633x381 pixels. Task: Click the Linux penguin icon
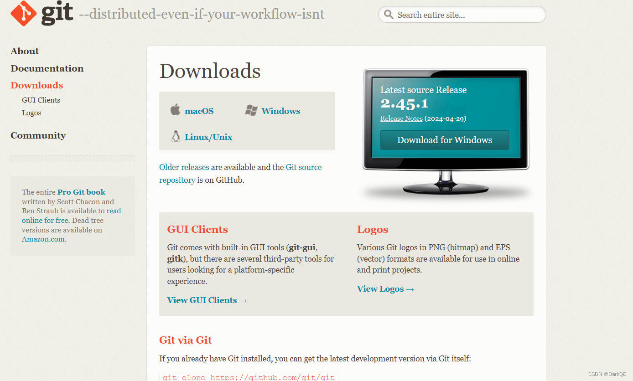175,136
